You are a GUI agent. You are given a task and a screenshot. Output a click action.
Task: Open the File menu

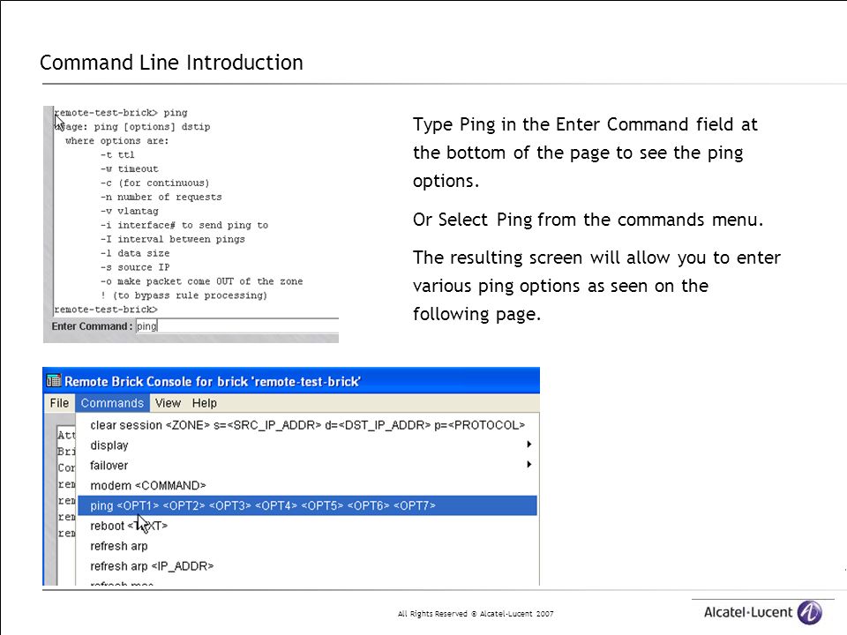pyautogui.click(x=59, y=403)
